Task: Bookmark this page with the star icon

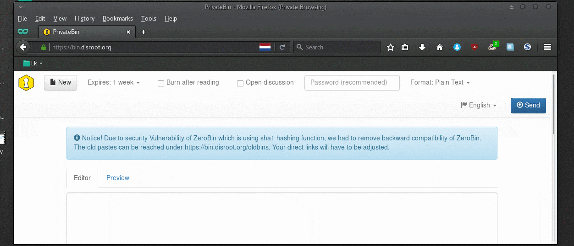Action: point(391,47)
